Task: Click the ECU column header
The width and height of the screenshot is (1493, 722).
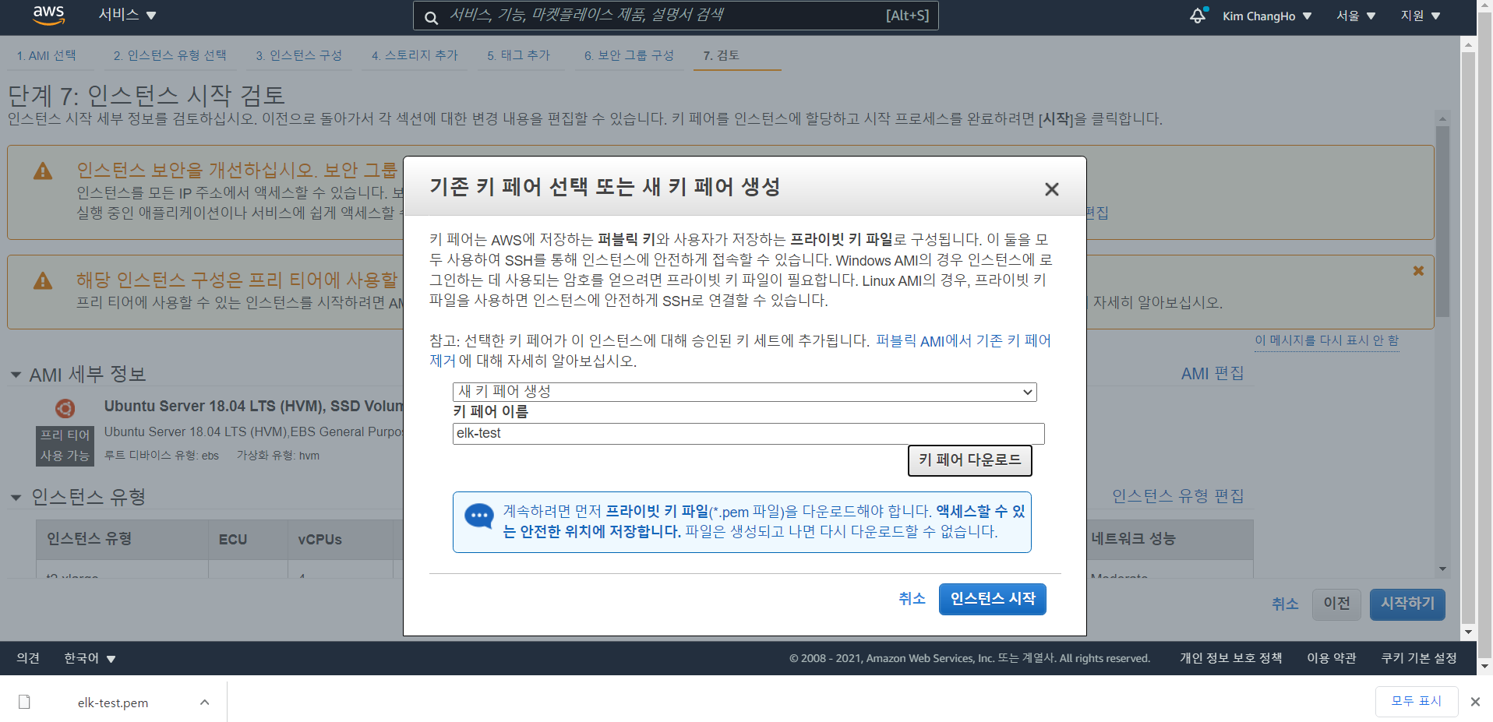Action: (248, 539)
